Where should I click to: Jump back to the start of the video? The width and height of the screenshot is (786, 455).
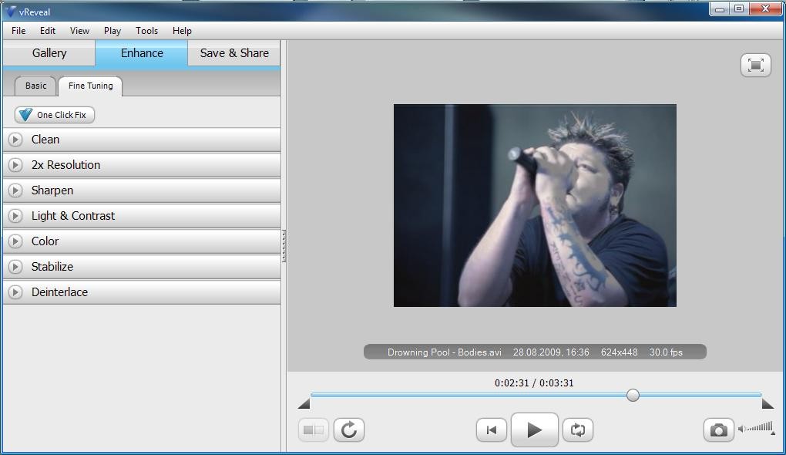tap(492, 430)
